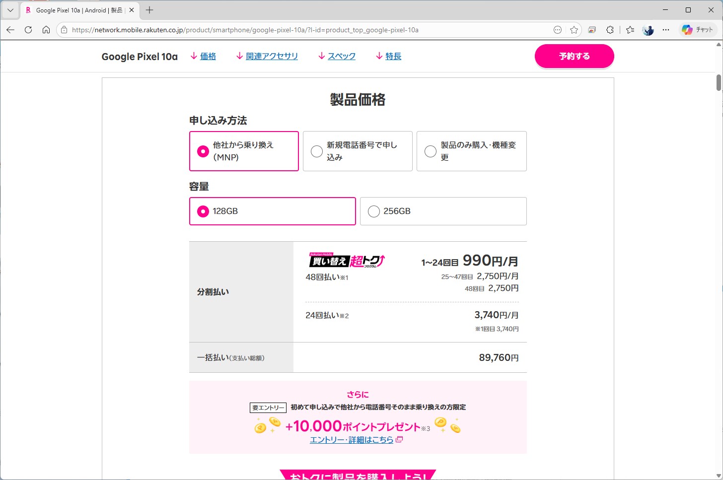Click the scrollbar up arrow

[719, 45]
